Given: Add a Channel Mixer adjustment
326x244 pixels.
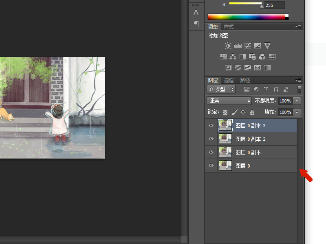Looking at the screenshot, I should [262, 57].
